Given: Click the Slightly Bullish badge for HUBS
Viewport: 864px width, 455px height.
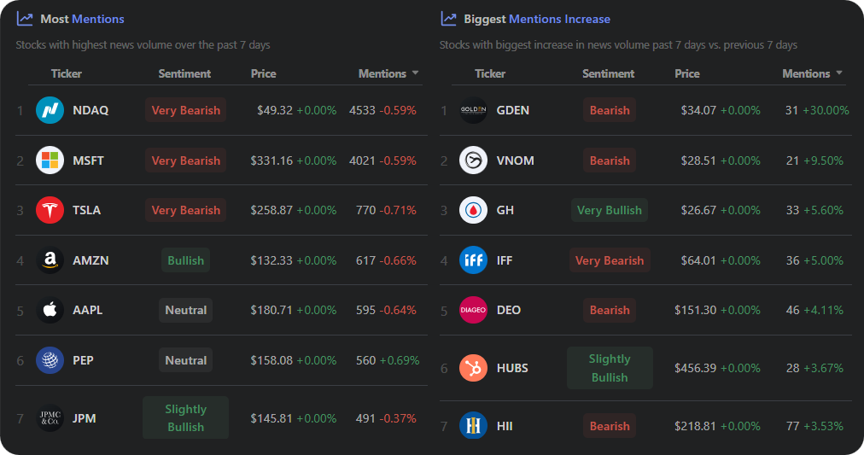Looking at the screenshot, I should [610, 368].
